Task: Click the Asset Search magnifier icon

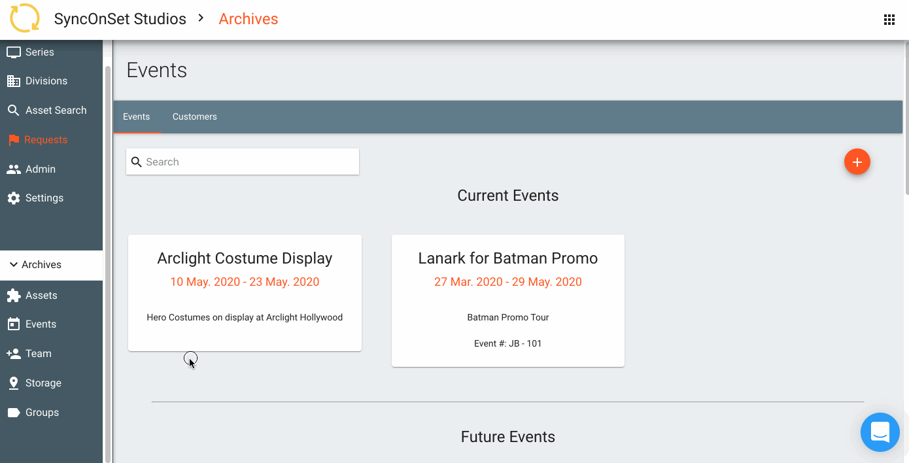Action: 13,111
